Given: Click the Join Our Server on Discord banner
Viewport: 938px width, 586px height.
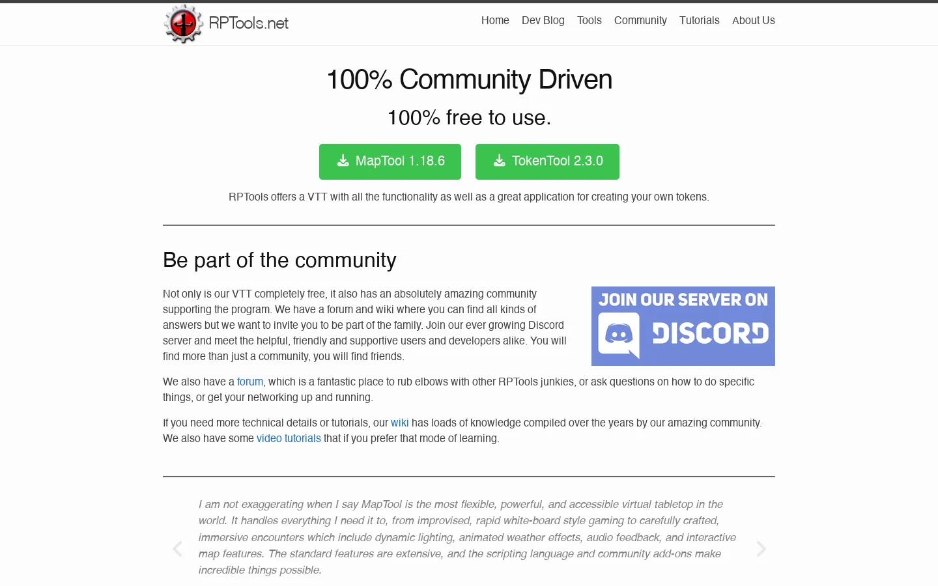Looking at the screenshot, I should (x=683, y=326).
